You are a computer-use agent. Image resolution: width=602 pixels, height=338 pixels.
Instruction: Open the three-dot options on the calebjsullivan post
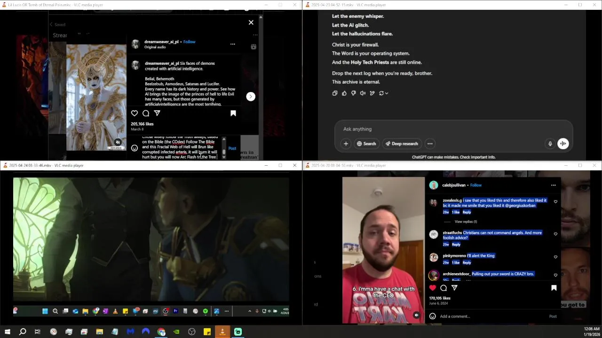click(553, 185)
